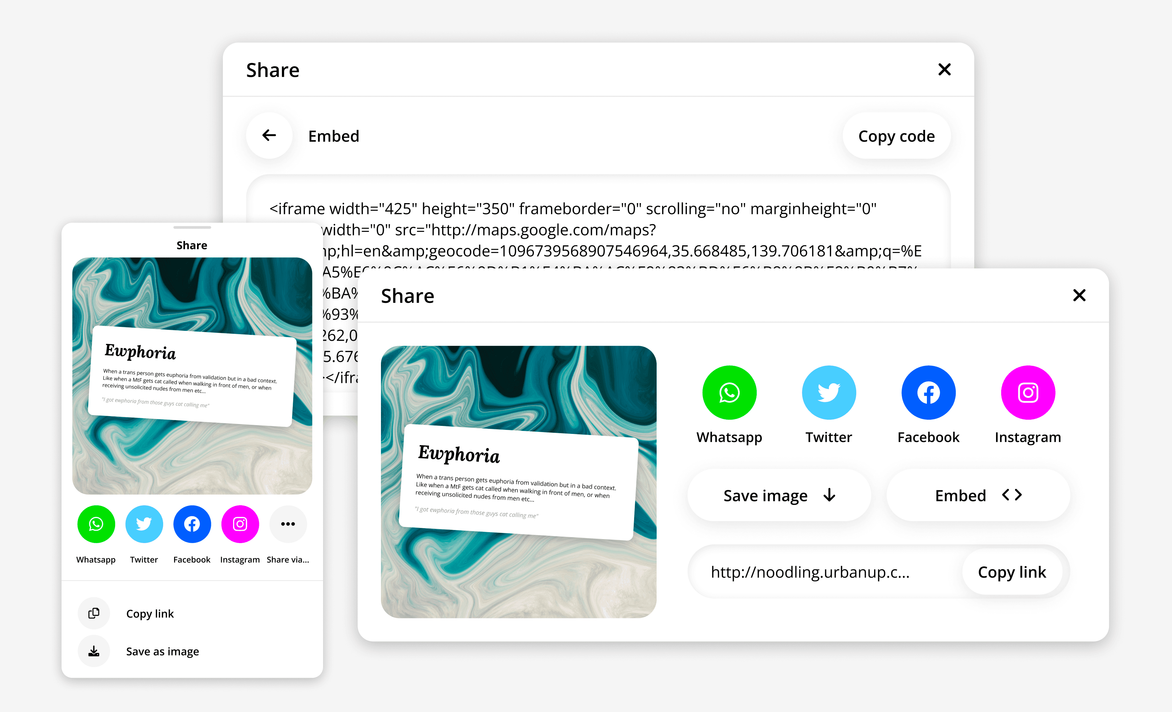Click the Copy code button

(896, 136)
